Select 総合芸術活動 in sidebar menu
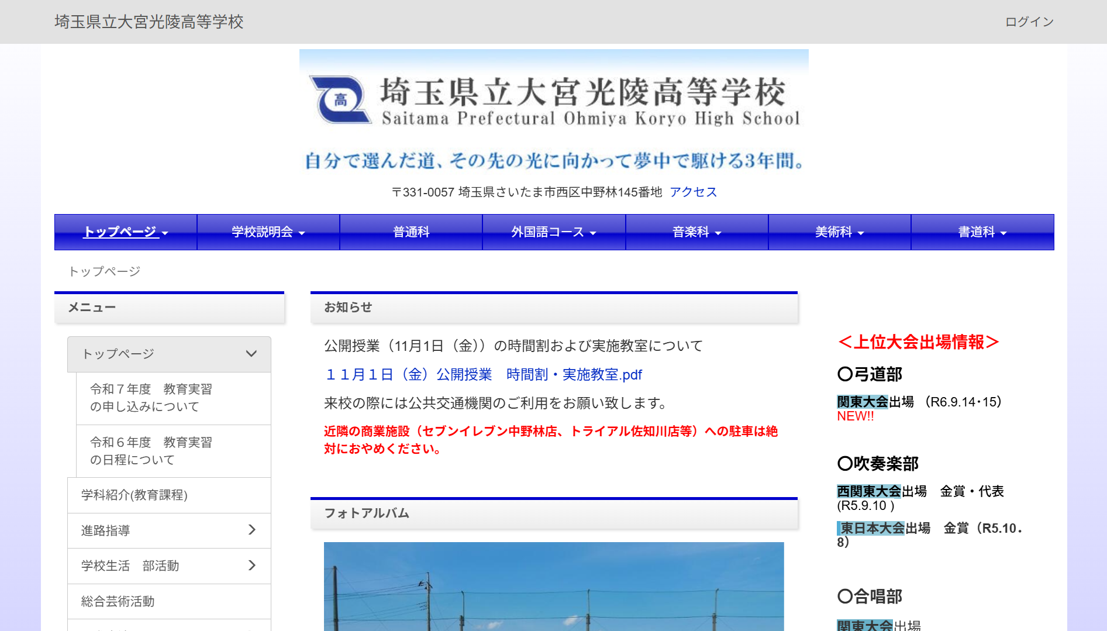Screen dimensions: 1107x631 (x=169, y=601)
